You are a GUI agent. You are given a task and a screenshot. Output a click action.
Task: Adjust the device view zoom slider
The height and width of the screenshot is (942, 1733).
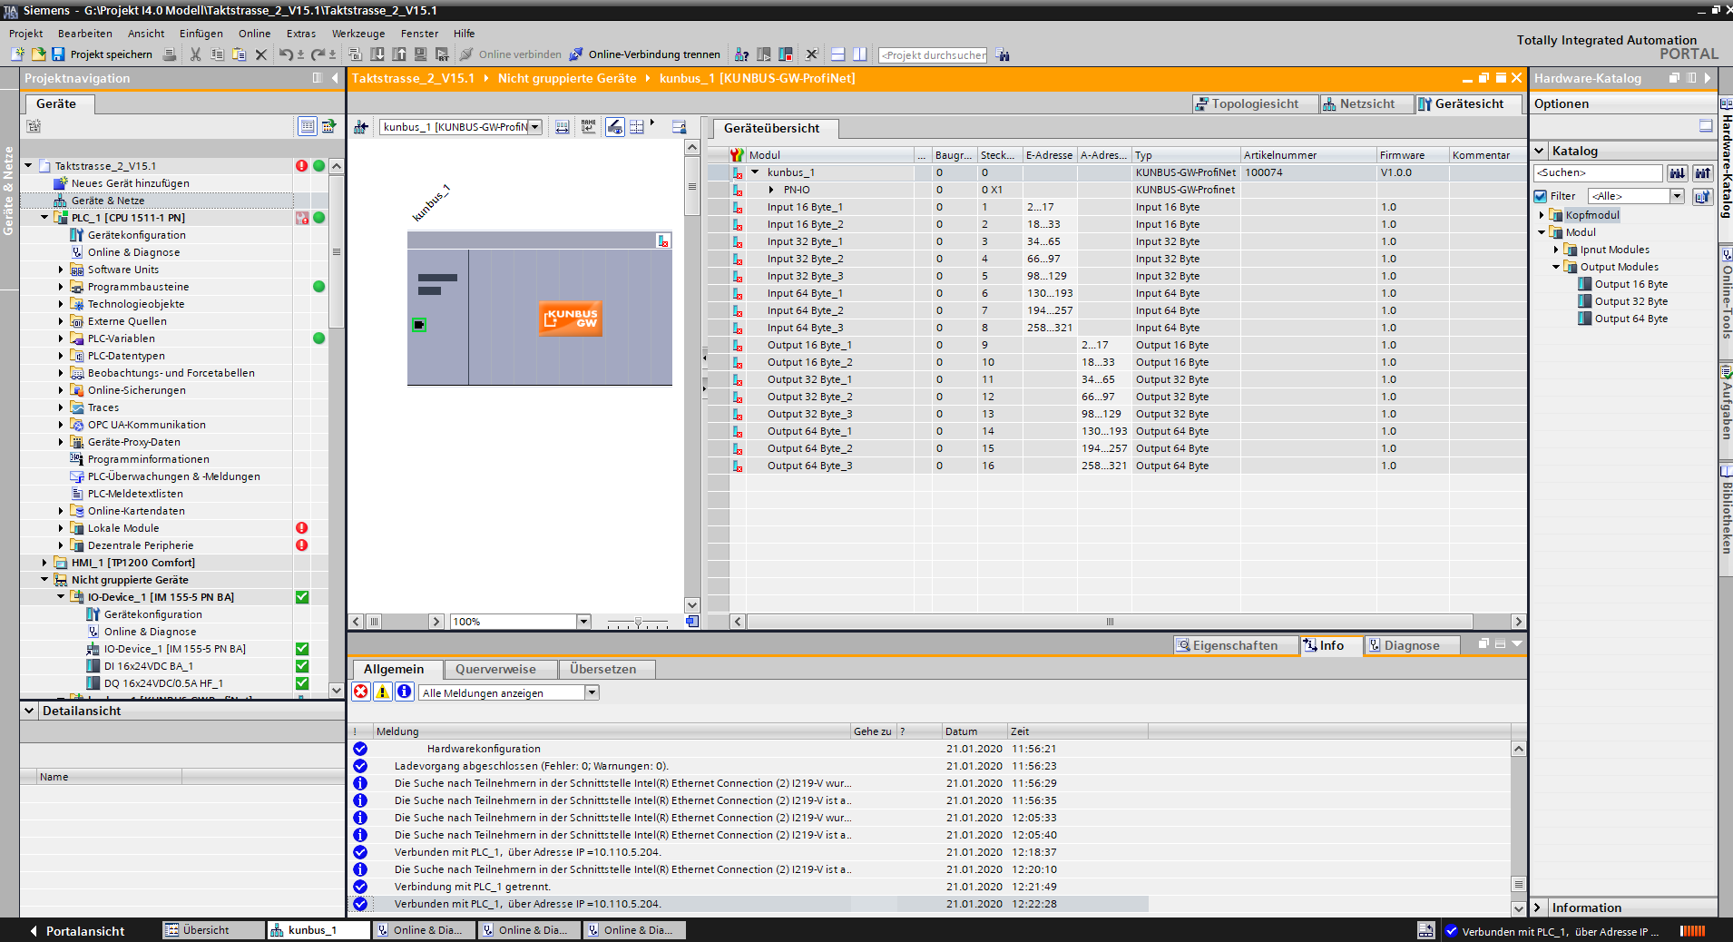[638, 622]
